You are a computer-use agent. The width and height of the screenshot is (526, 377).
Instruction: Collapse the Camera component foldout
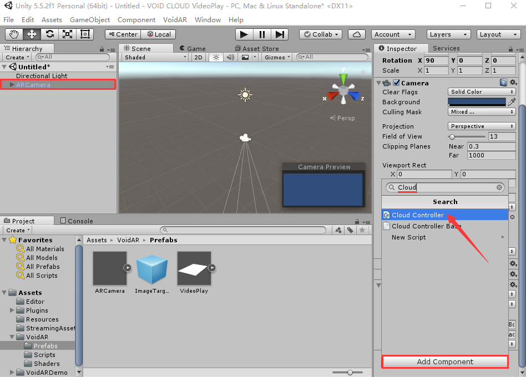pos(378,83)
